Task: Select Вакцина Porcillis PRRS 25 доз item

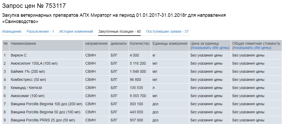Action: coord(43,120)
